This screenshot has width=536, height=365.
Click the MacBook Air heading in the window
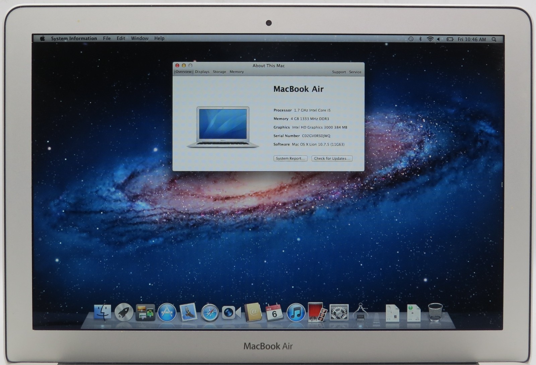298,89
